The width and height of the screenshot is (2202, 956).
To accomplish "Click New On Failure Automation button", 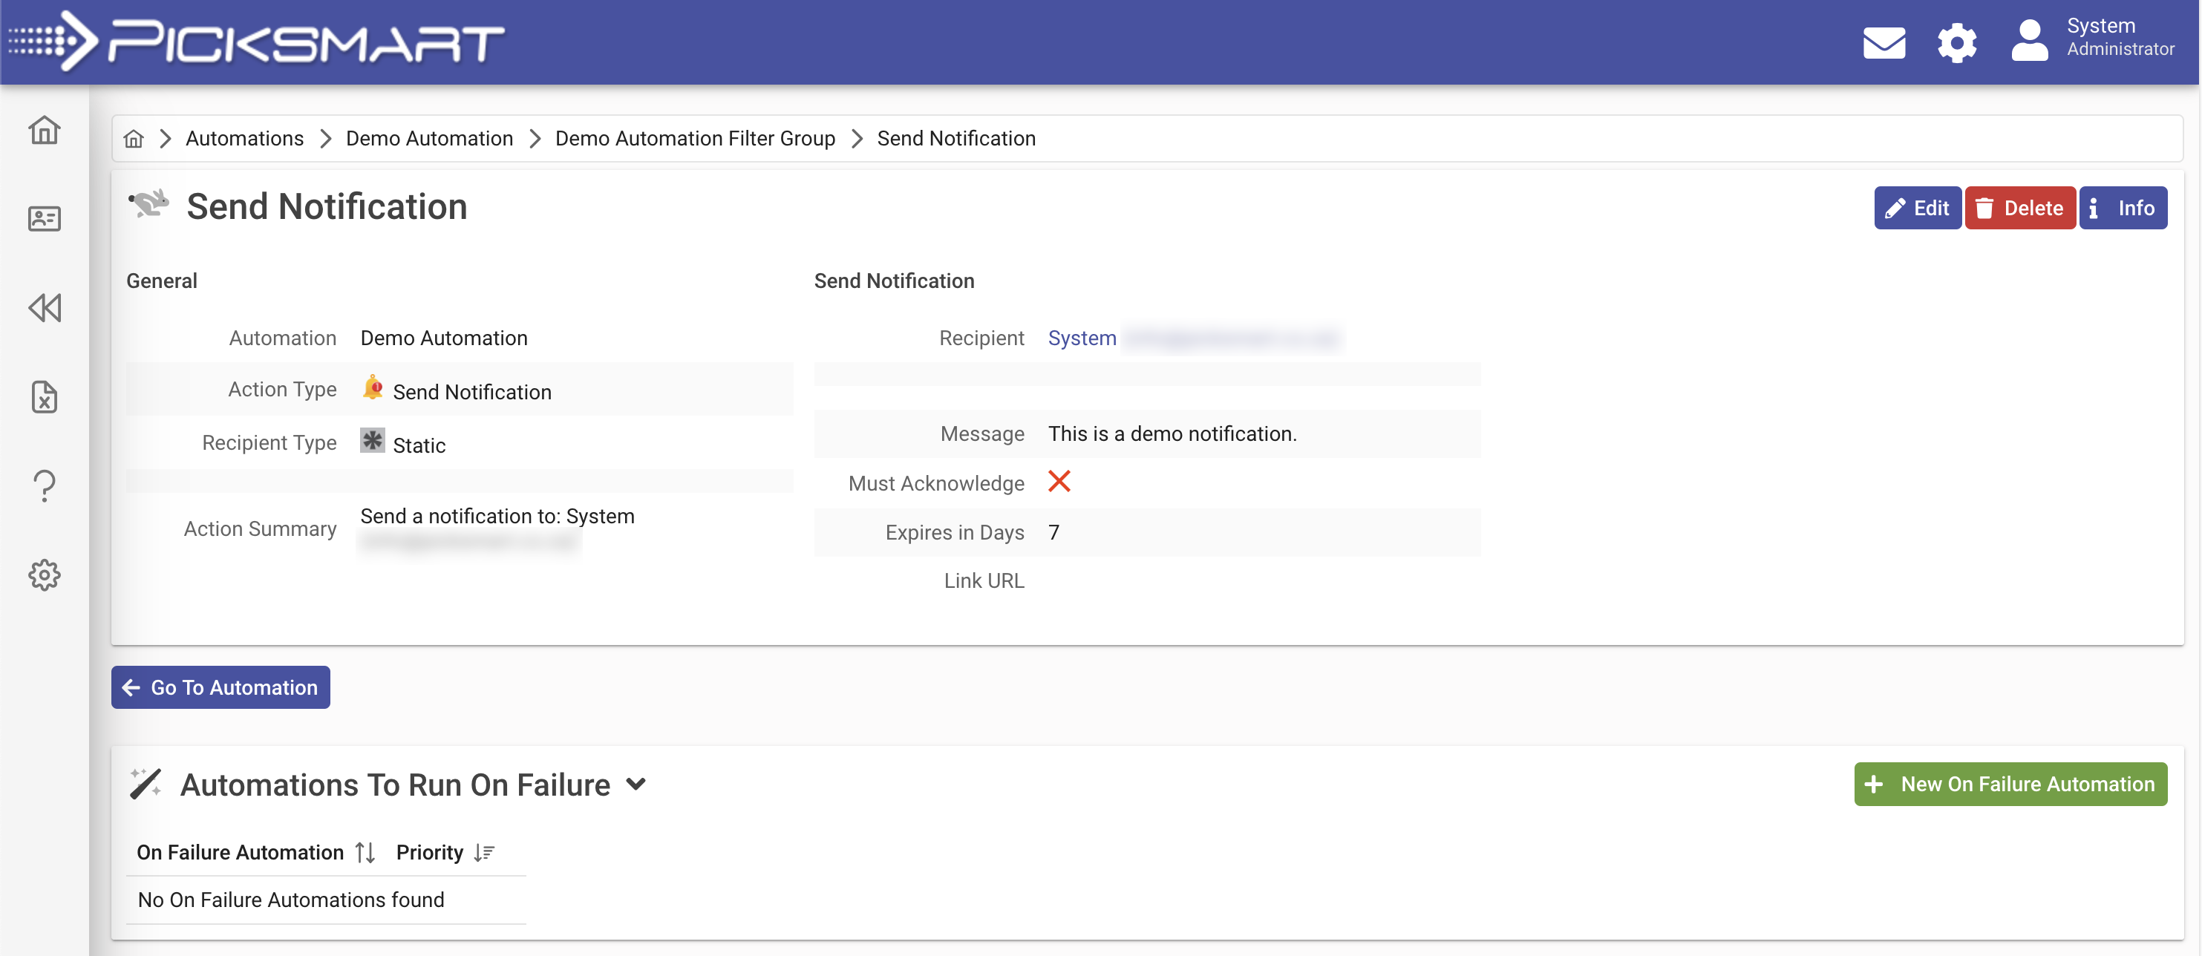I will point(2010,783).
